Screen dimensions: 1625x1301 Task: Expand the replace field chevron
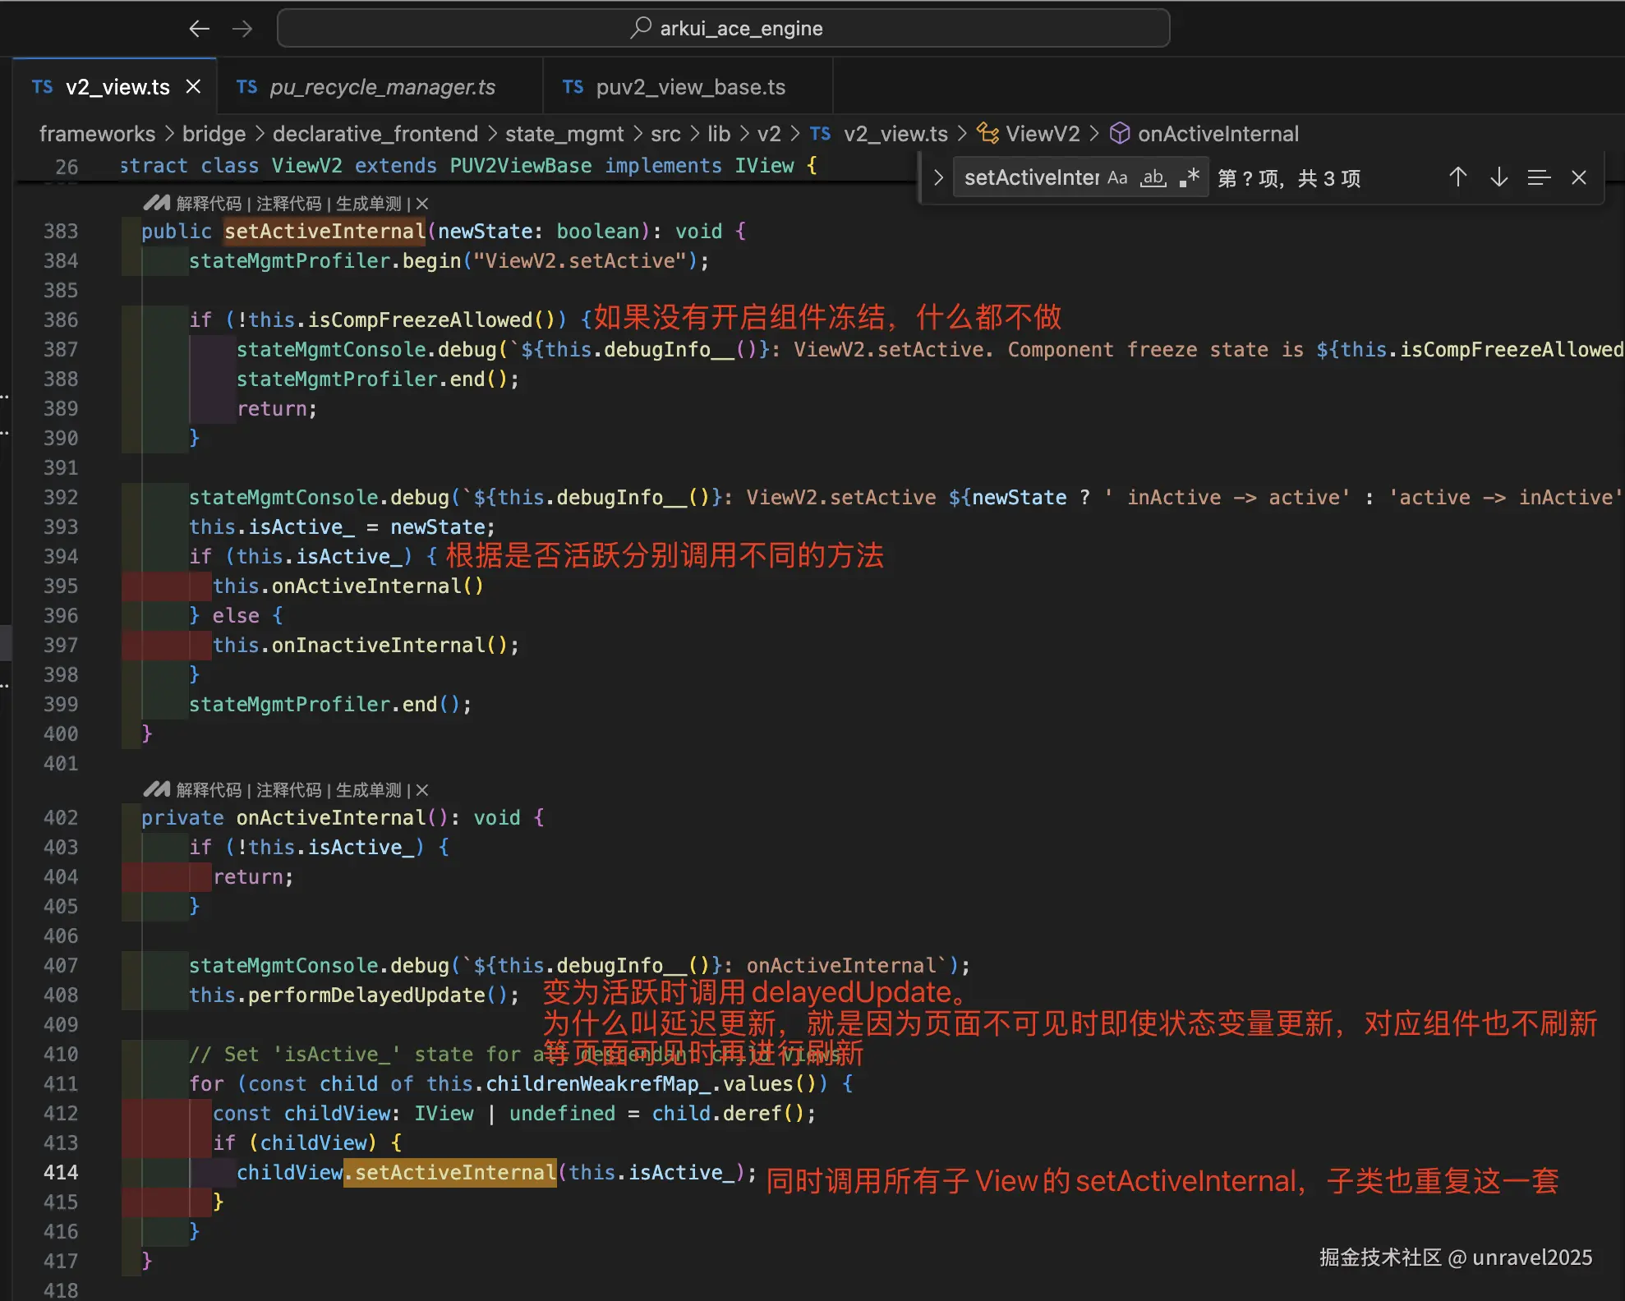(937, 177)
